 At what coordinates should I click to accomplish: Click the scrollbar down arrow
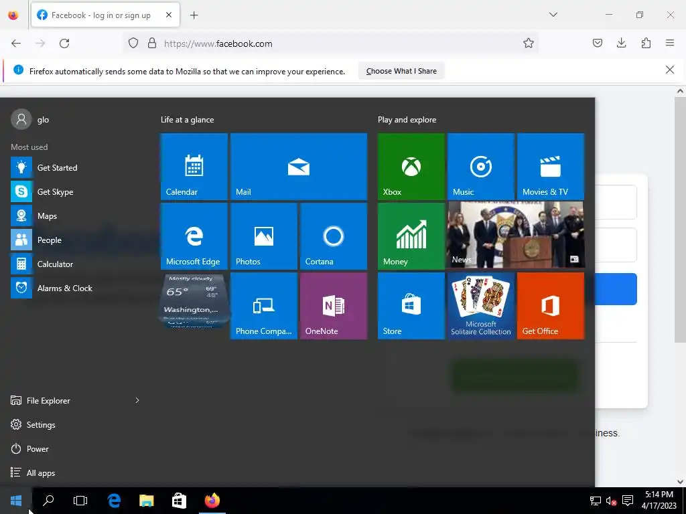(x=680, y=482)
